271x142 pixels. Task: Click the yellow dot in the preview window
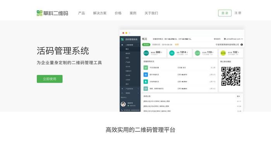[x=126, y=33]
